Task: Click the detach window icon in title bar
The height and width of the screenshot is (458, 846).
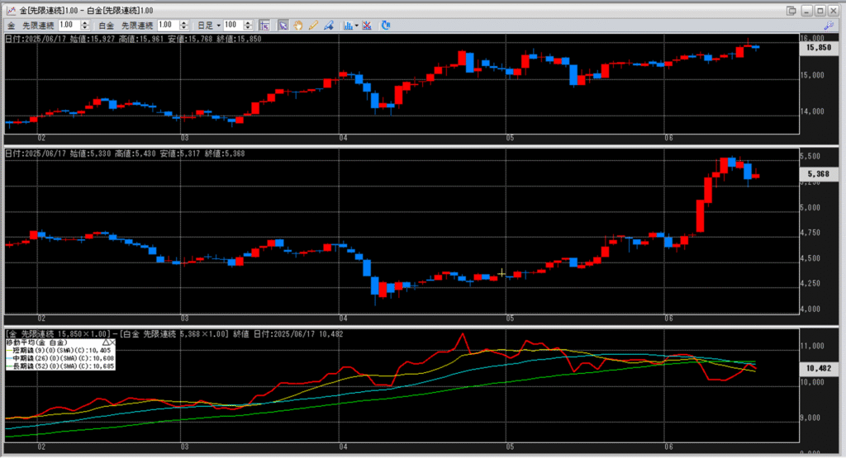Action: point(791,10)
